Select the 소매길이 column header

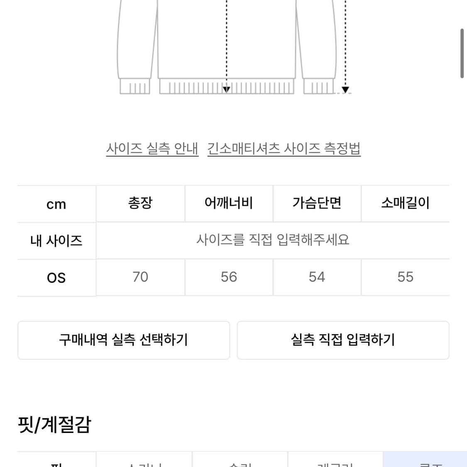tap(405, 203)
